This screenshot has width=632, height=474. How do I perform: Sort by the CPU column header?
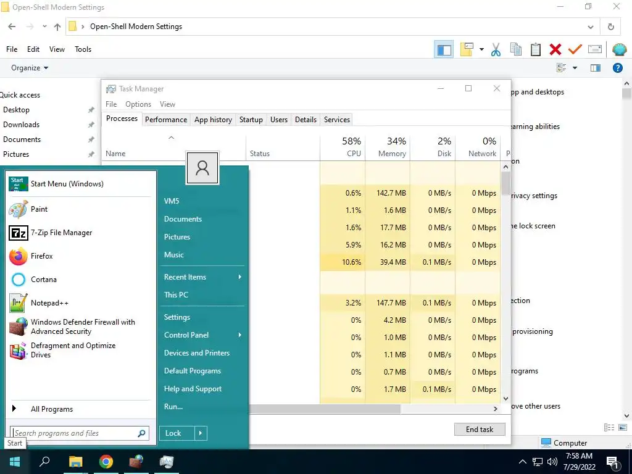click(x=343, y=147)
